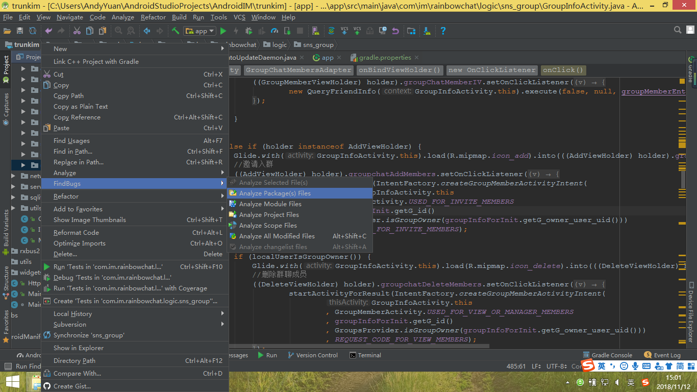This screenshot has width=697, height=392.
Task: Click the scissors Cut icon in toolbar
Action: [x=77, y=31]
